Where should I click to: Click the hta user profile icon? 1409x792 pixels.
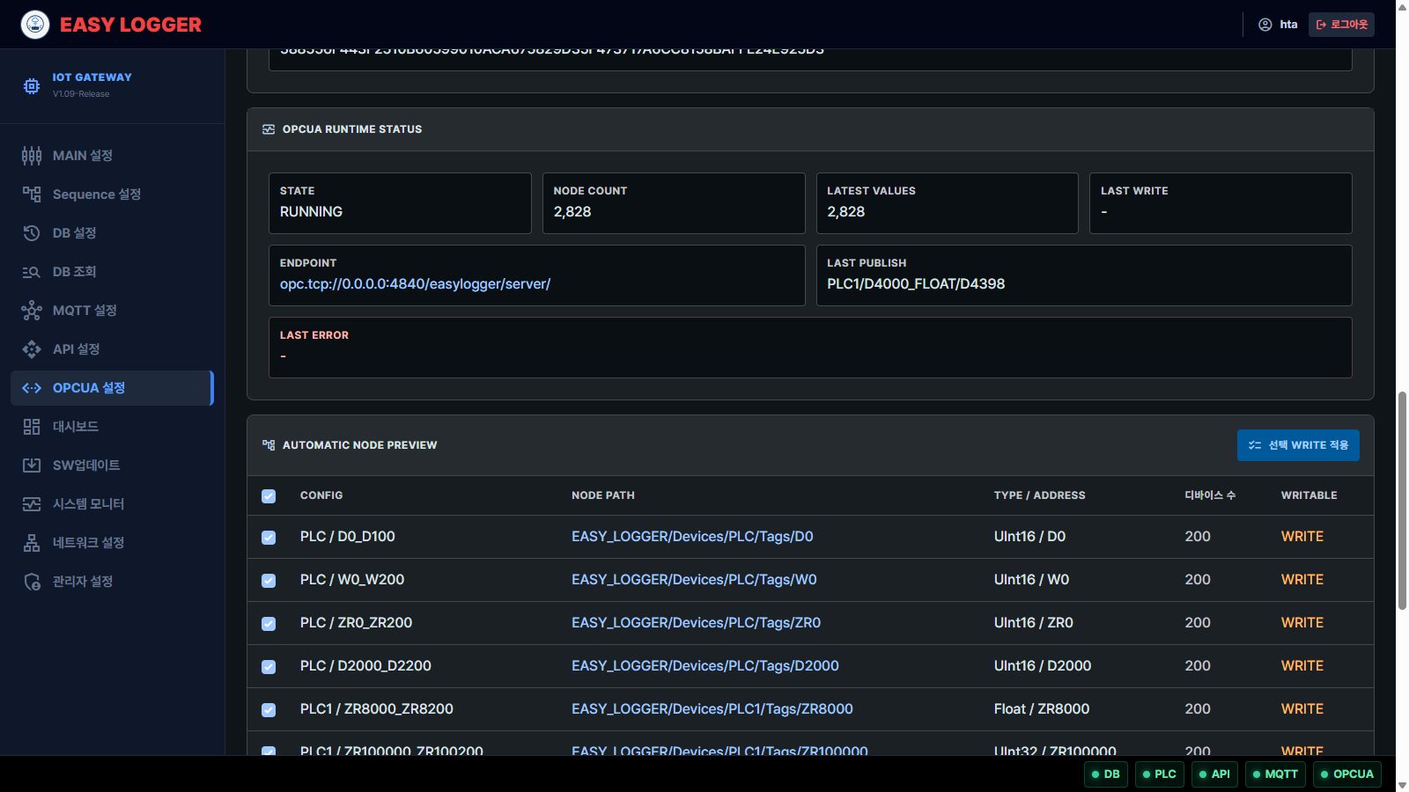click(1265, 25)
